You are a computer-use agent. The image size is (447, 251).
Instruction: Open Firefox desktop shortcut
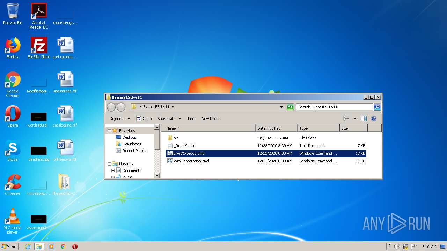pos(13,48)
